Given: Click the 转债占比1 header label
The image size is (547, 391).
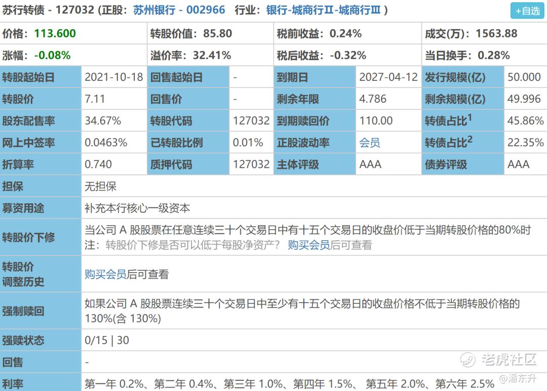Looking at the screenshot, I should click(448, 120).
